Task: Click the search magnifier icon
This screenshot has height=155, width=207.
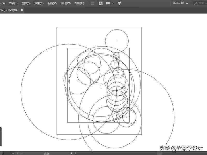Action: pos(196,3)
